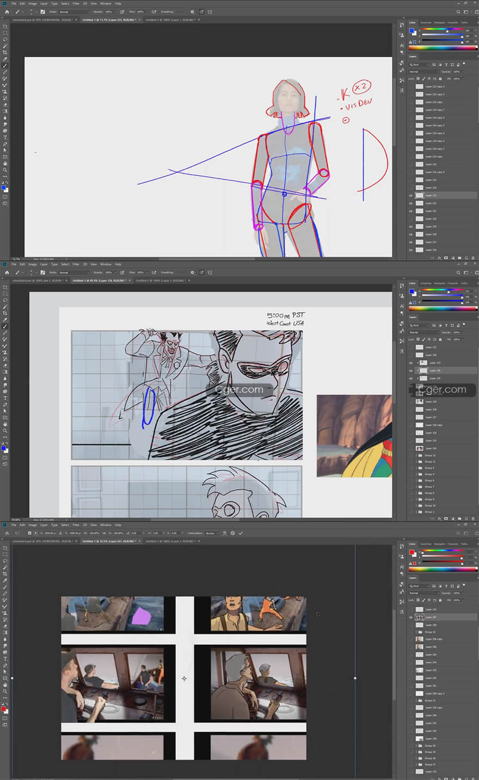Hide Layer 216 in top window
The image size is (479, 780).
pos(411,250)
